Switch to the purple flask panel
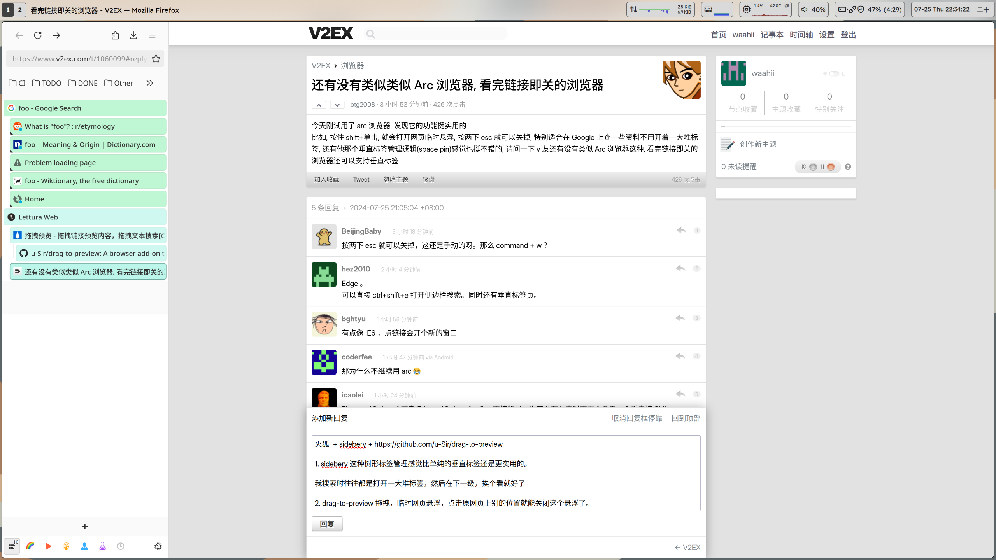This screenshot has width=996, height=560. (102, 546)
